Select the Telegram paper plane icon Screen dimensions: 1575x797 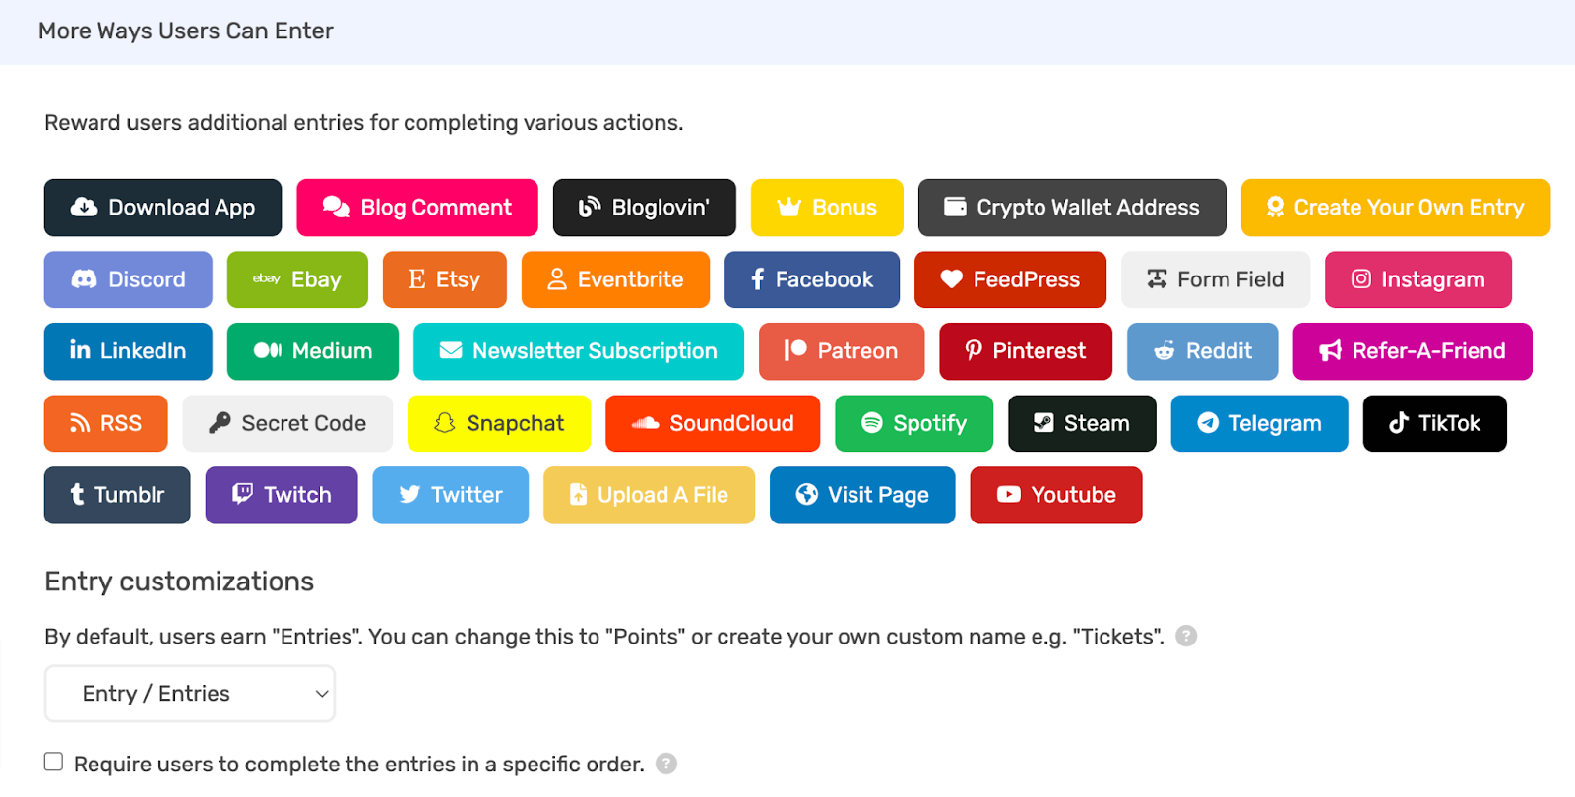click(1208, 423)
